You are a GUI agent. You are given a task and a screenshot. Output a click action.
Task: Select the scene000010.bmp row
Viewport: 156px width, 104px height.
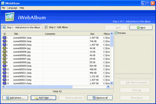tap(56, 69)
